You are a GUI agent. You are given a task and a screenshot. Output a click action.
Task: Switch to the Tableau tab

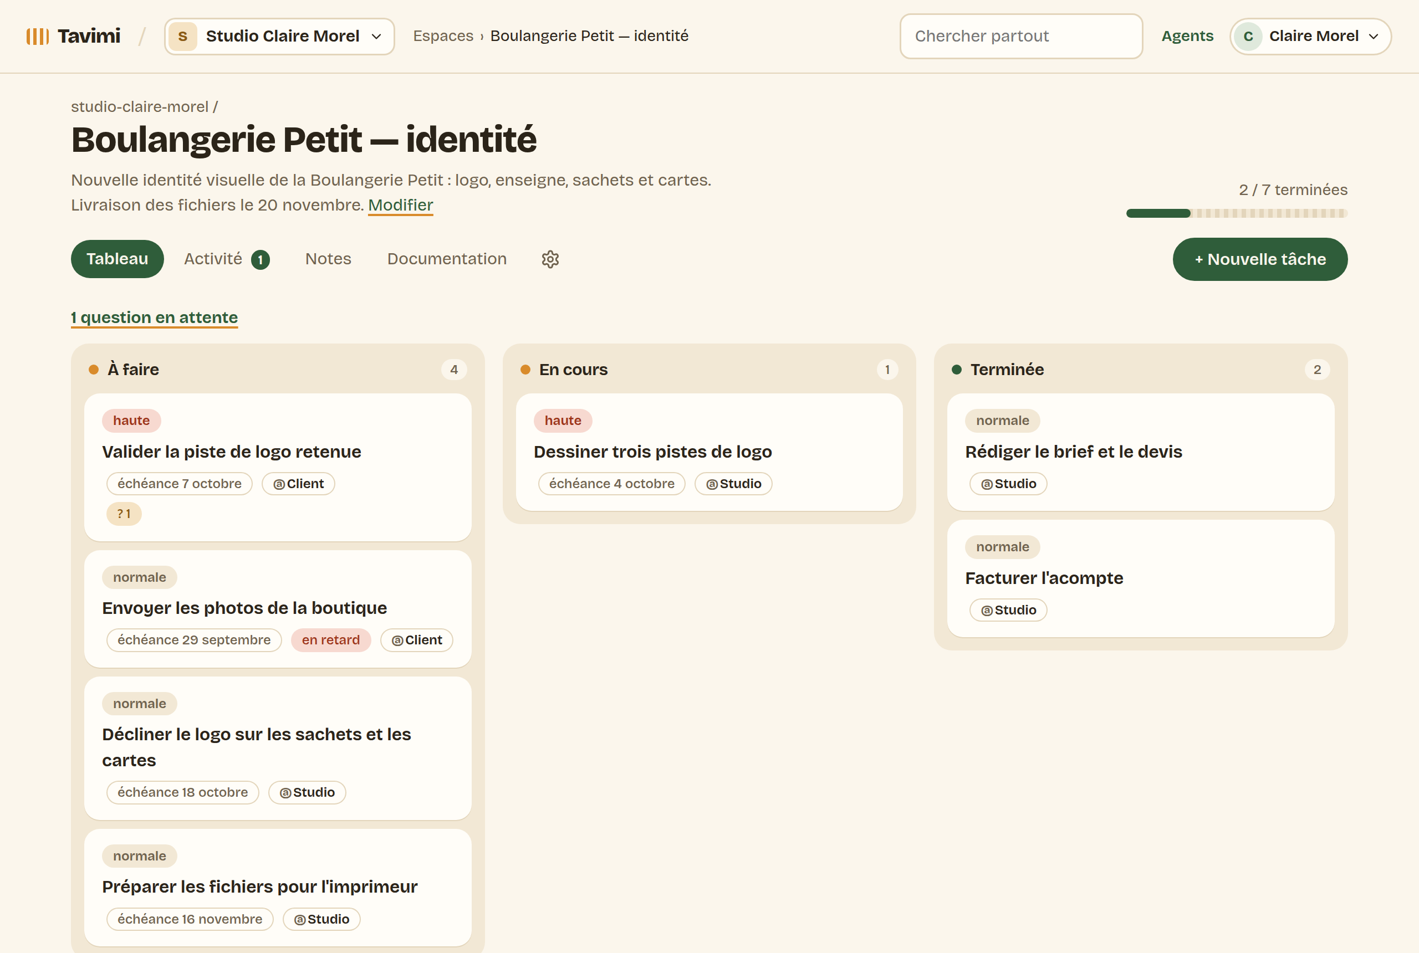pyautogui.click(x=118, y=259)
